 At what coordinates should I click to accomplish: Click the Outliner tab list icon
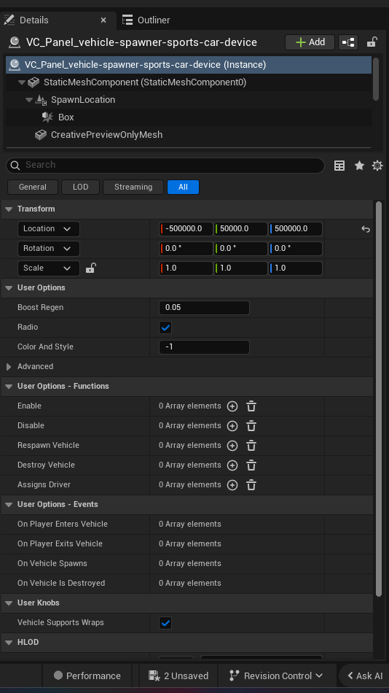127,20
